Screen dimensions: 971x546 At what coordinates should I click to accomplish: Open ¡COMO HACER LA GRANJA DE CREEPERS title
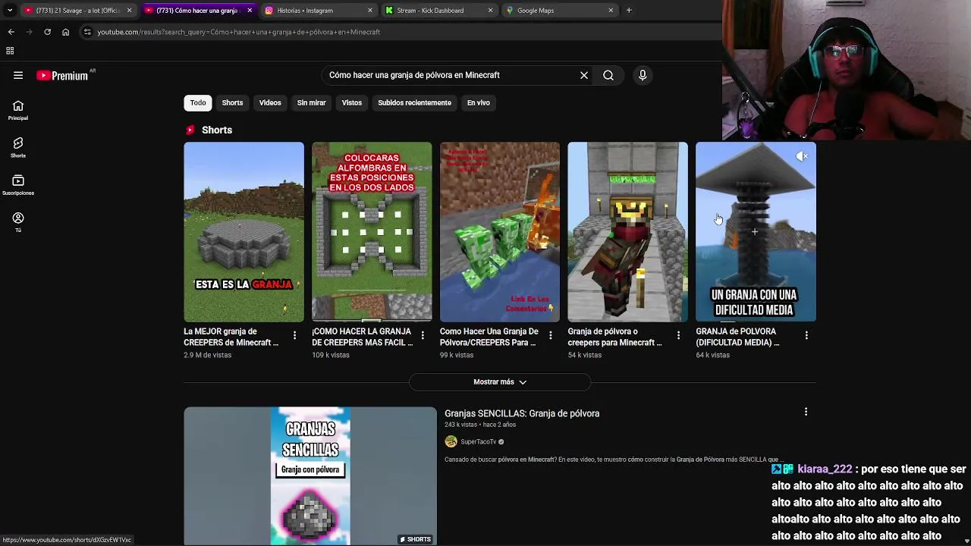[x=363, y=337]
